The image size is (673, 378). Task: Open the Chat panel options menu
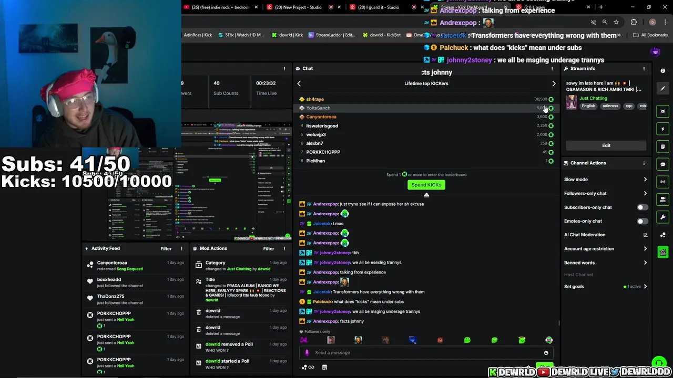point(552,69)
